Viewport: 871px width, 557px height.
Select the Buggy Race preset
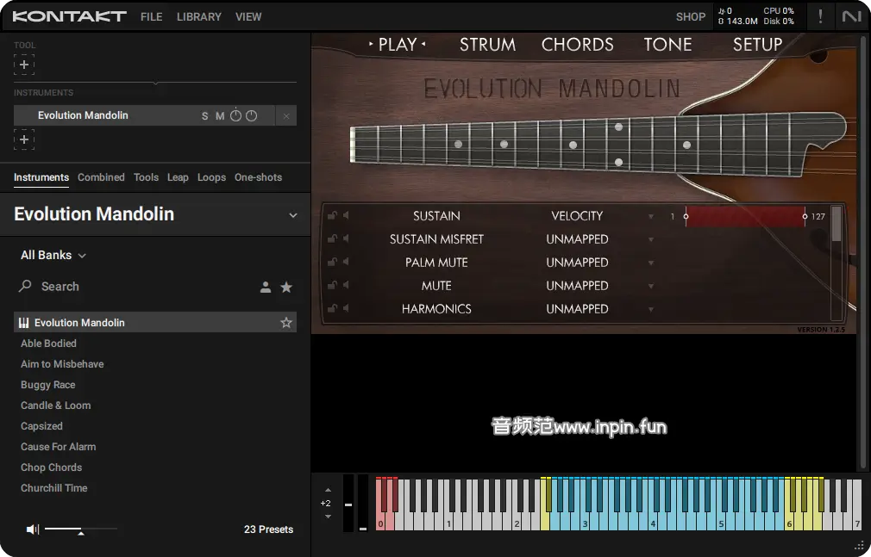[x=48, y=385]
